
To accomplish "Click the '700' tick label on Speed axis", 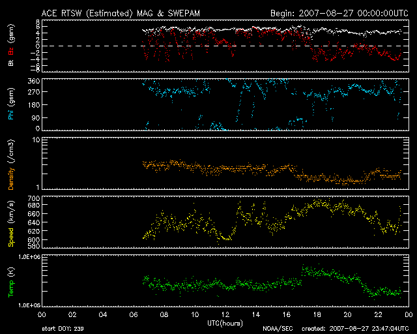I will (x=34, y=198).
